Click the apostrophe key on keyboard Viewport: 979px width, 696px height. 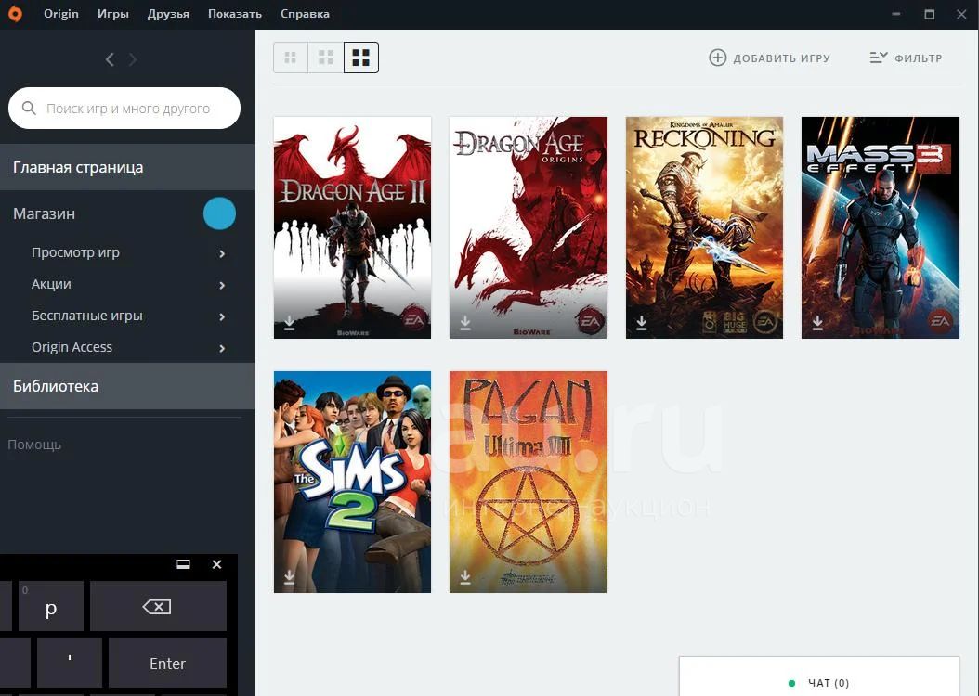coord(70,663)
